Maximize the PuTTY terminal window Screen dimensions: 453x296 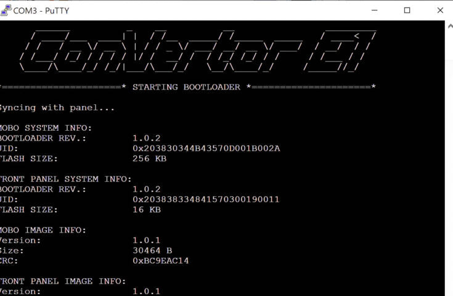point(407,10)
